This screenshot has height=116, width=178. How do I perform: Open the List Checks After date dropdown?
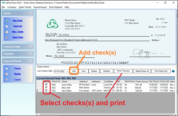(67, 71)
